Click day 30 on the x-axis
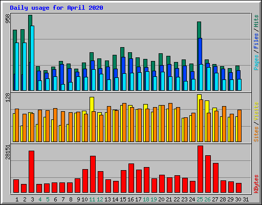Screen dimensions: 262x205 point(238,199)
